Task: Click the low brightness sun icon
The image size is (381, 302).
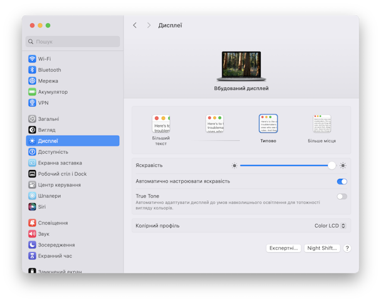Action: 234,166
